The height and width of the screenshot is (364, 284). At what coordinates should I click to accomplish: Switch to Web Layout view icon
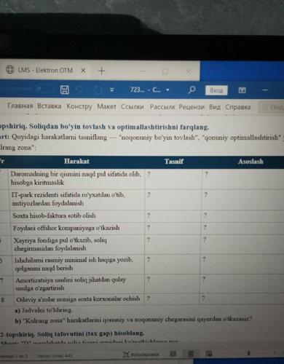(x=209, y=354)
